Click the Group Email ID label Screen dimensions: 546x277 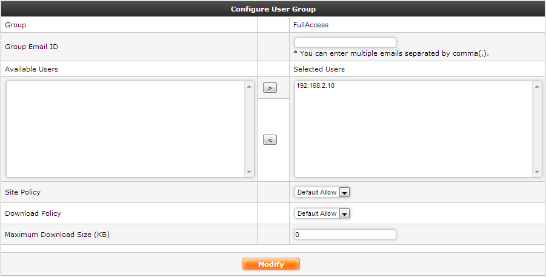(32, 47)
